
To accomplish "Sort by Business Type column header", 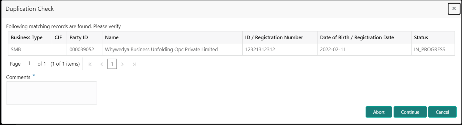I will (x=27, y=37).
